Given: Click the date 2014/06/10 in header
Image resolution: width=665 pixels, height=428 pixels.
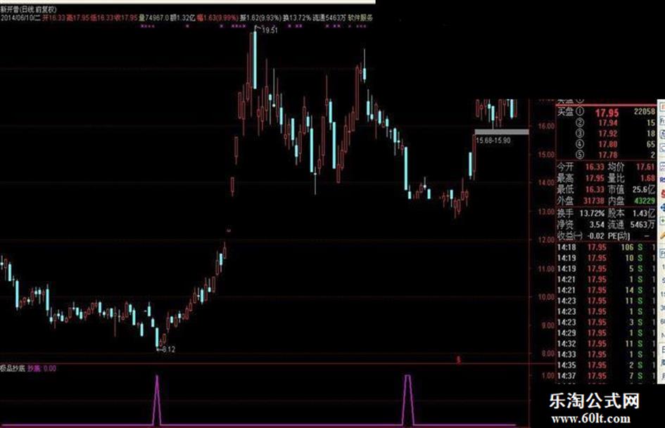Looking at the screenshot, I should 18,18.
